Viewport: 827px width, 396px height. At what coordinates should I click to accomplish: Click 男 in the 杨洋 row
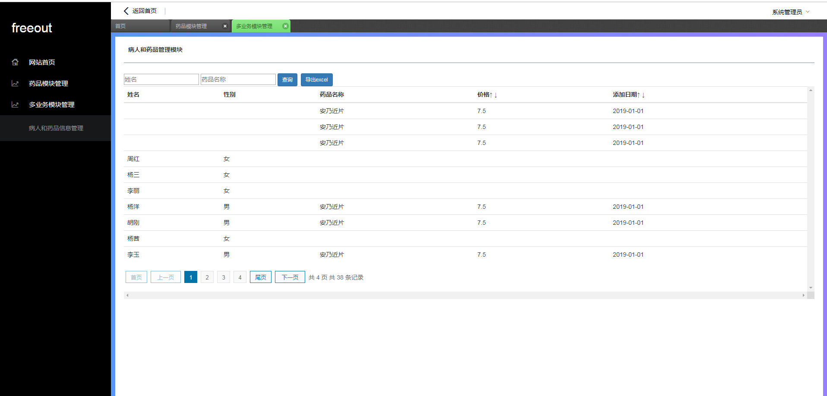pyautogui.click(x=227, y=207)
